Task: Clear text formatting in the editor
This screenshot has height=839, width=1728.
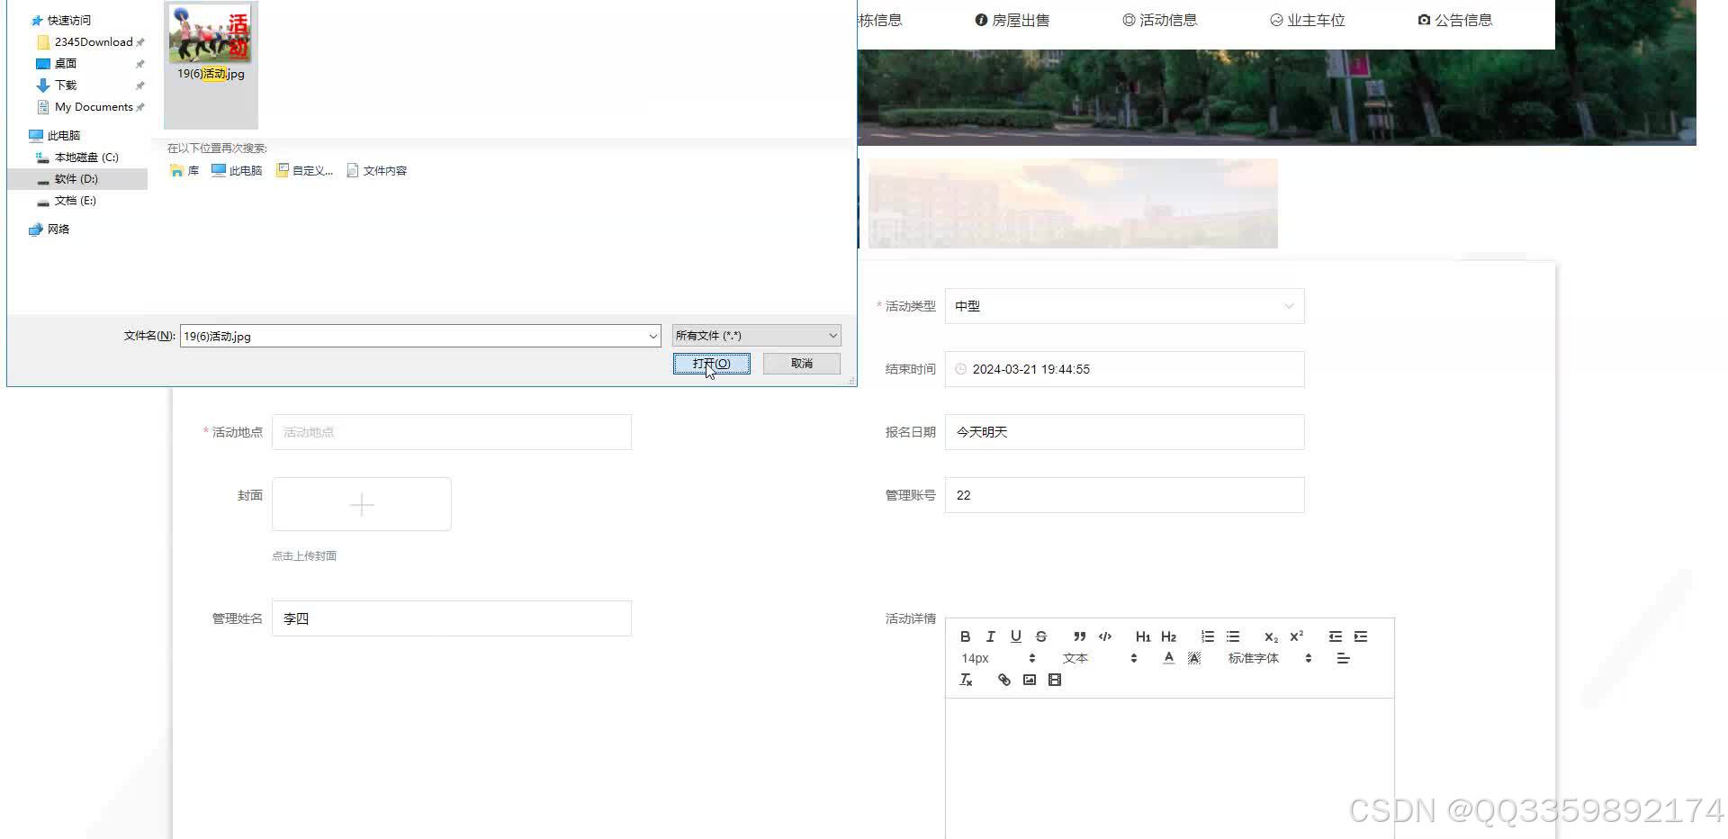Action: click(966, 680)
